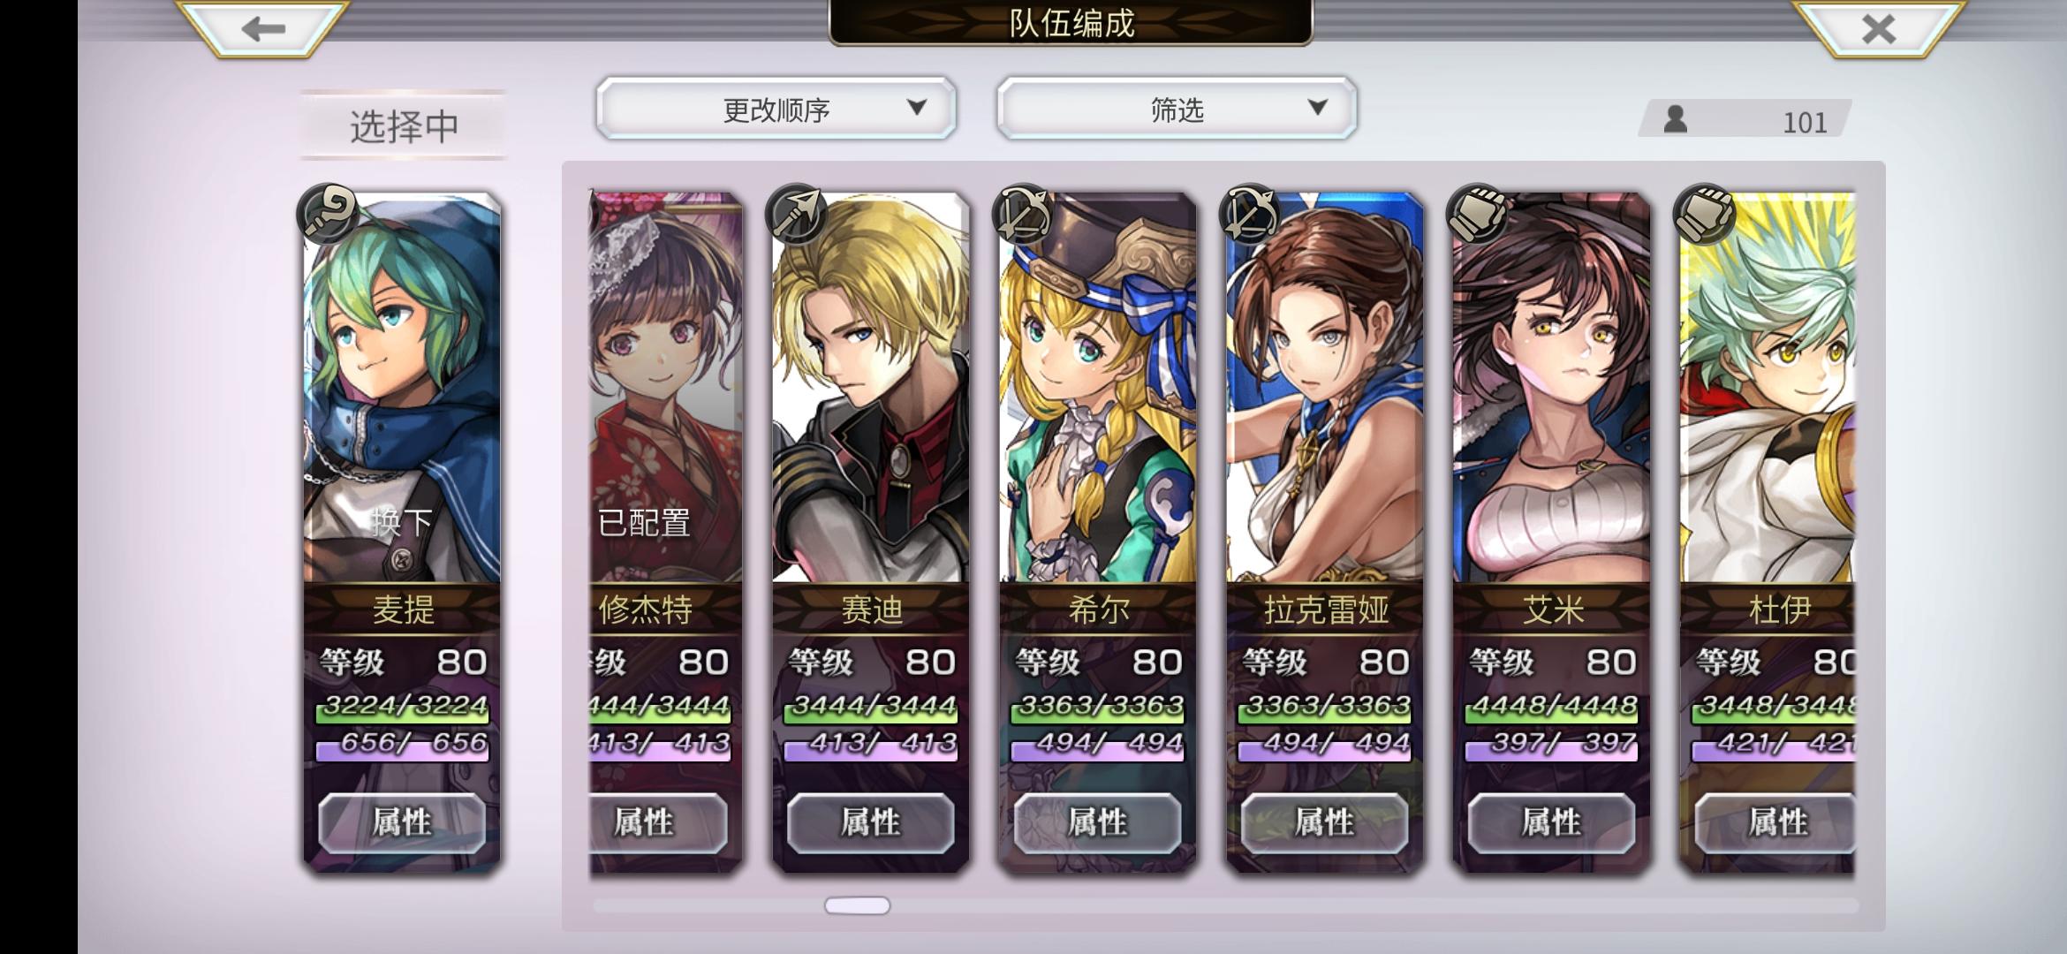The image size is (2067, 954).
Task: Open the 更改顺序 sort dropdown
Action: coord(776,109)
